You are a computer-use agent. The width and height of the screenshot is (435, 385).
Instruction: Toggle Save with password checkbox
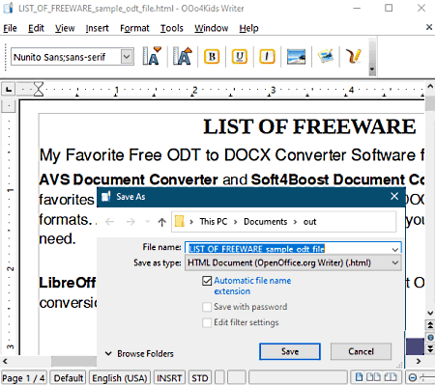[x=207, y=307]
